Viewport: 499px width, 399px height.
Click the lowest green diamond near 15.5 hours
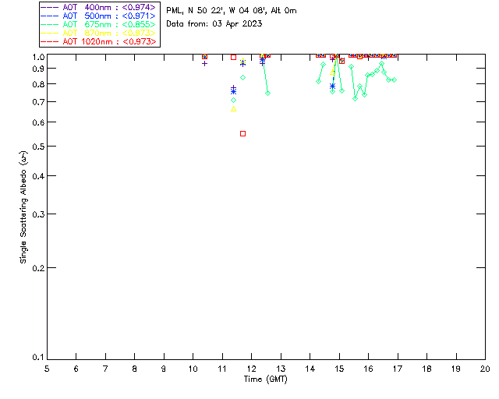356,99
